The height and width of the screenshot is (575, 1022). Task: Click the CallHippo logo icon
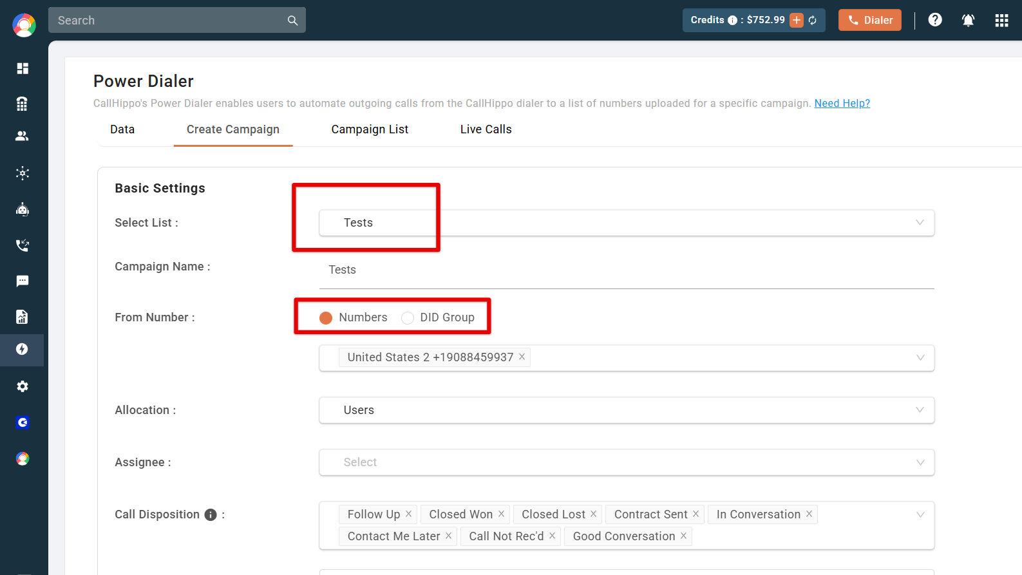pyautogui.click(x=24, y=25)
